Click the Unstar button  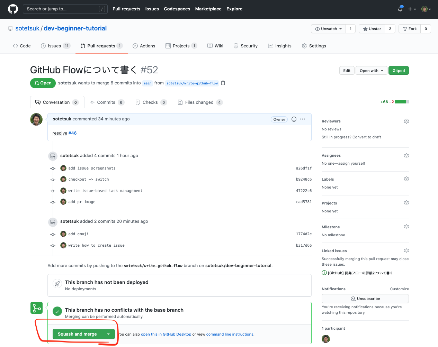[x=372, y=29]
